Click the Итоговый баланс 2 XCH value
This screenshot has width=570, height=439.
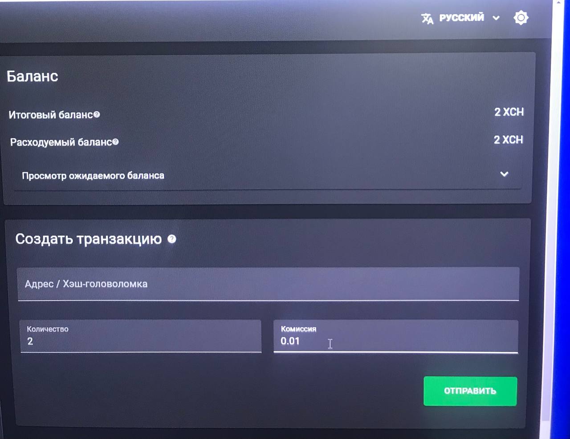tap(509, 112)
